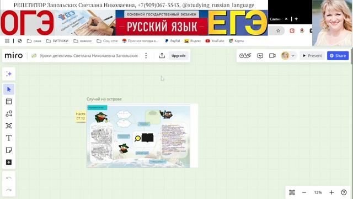Open the ВИТРАЖИ bookmarks folder
Image resolution: width=353 pixels, height=199 pixels.
pos(57,41)
